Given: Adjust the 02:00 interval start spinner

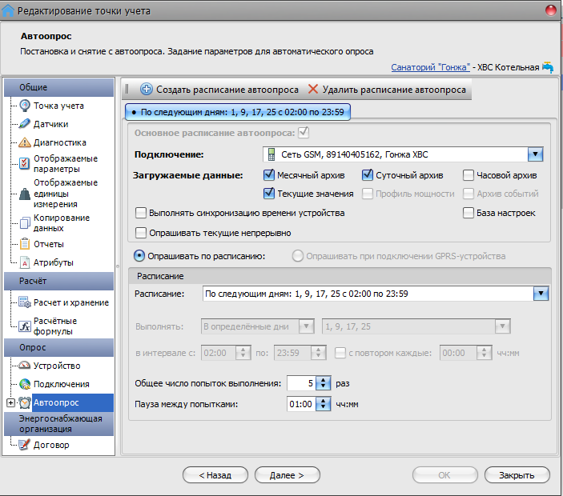Looking at the screenshot, I should [x=243, y=353].
